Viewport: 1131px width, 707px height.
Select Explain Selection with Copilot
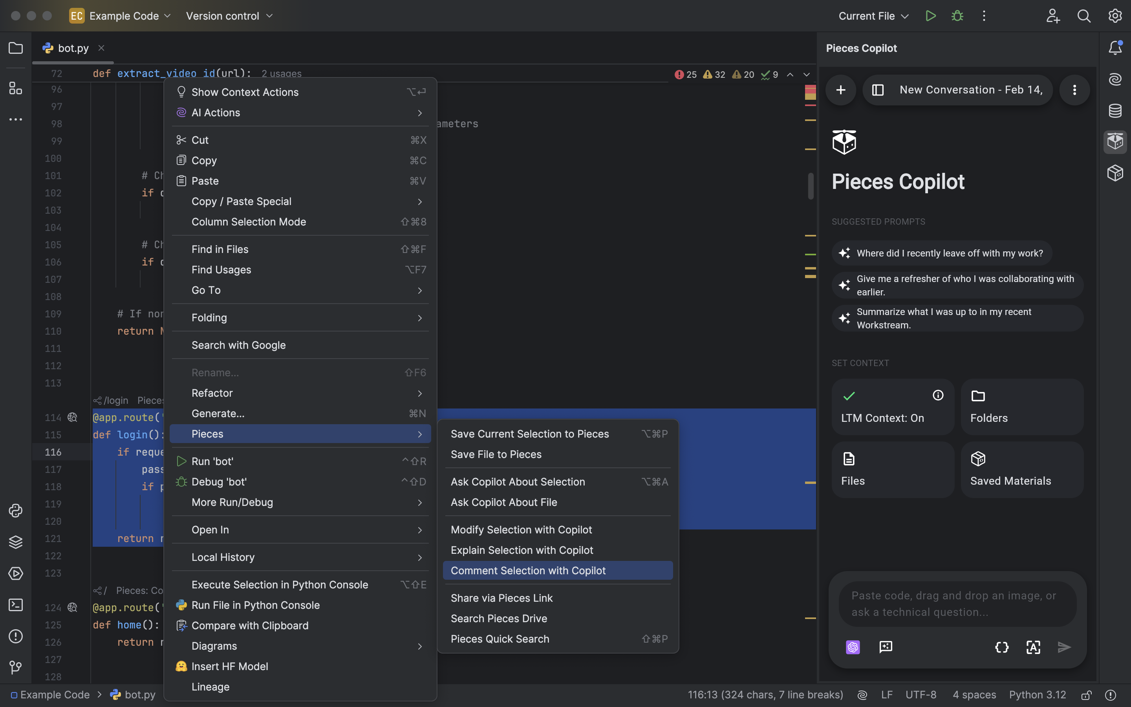558,550
